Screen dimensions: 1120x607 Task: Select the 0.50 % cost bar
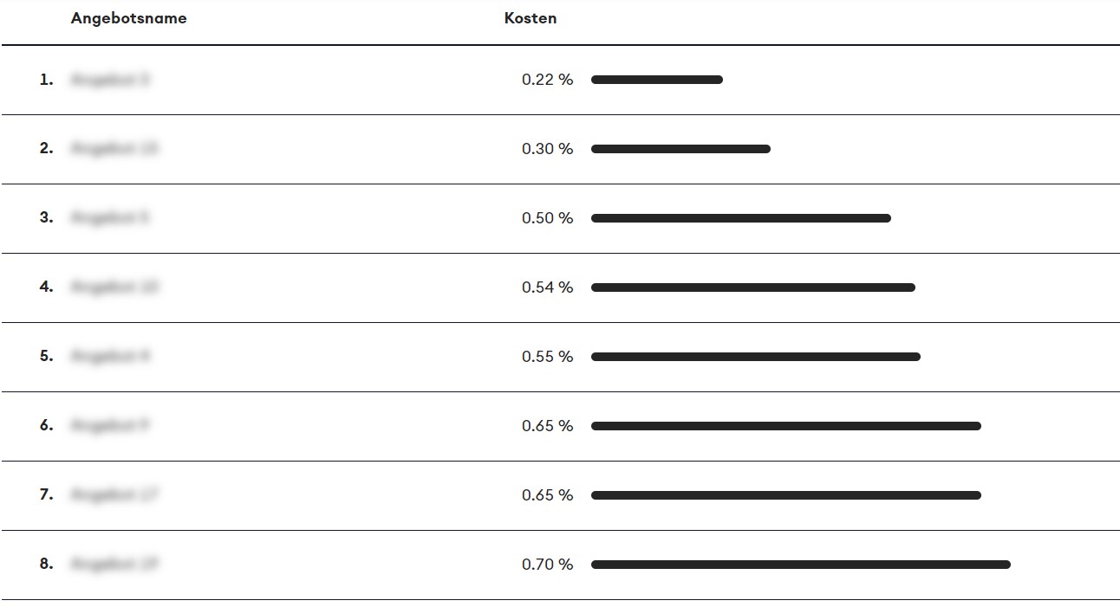[741, 218]
